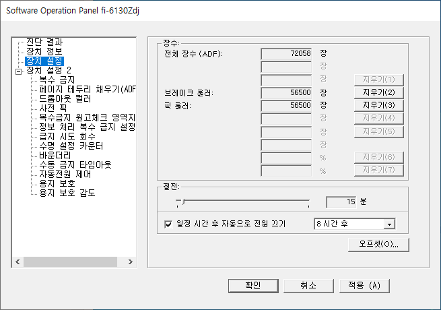The width and height of the screenshot is (441, 310).
Task: Open the 정보 처리 복수 급지 설정 item
Action: pos(87,127)
